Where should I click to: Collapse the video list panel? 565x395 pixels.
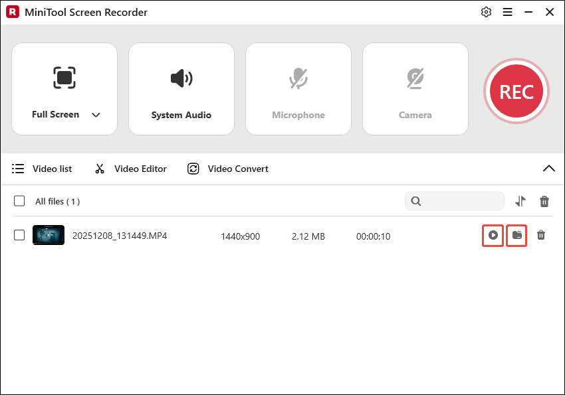(x=548, y=169)
